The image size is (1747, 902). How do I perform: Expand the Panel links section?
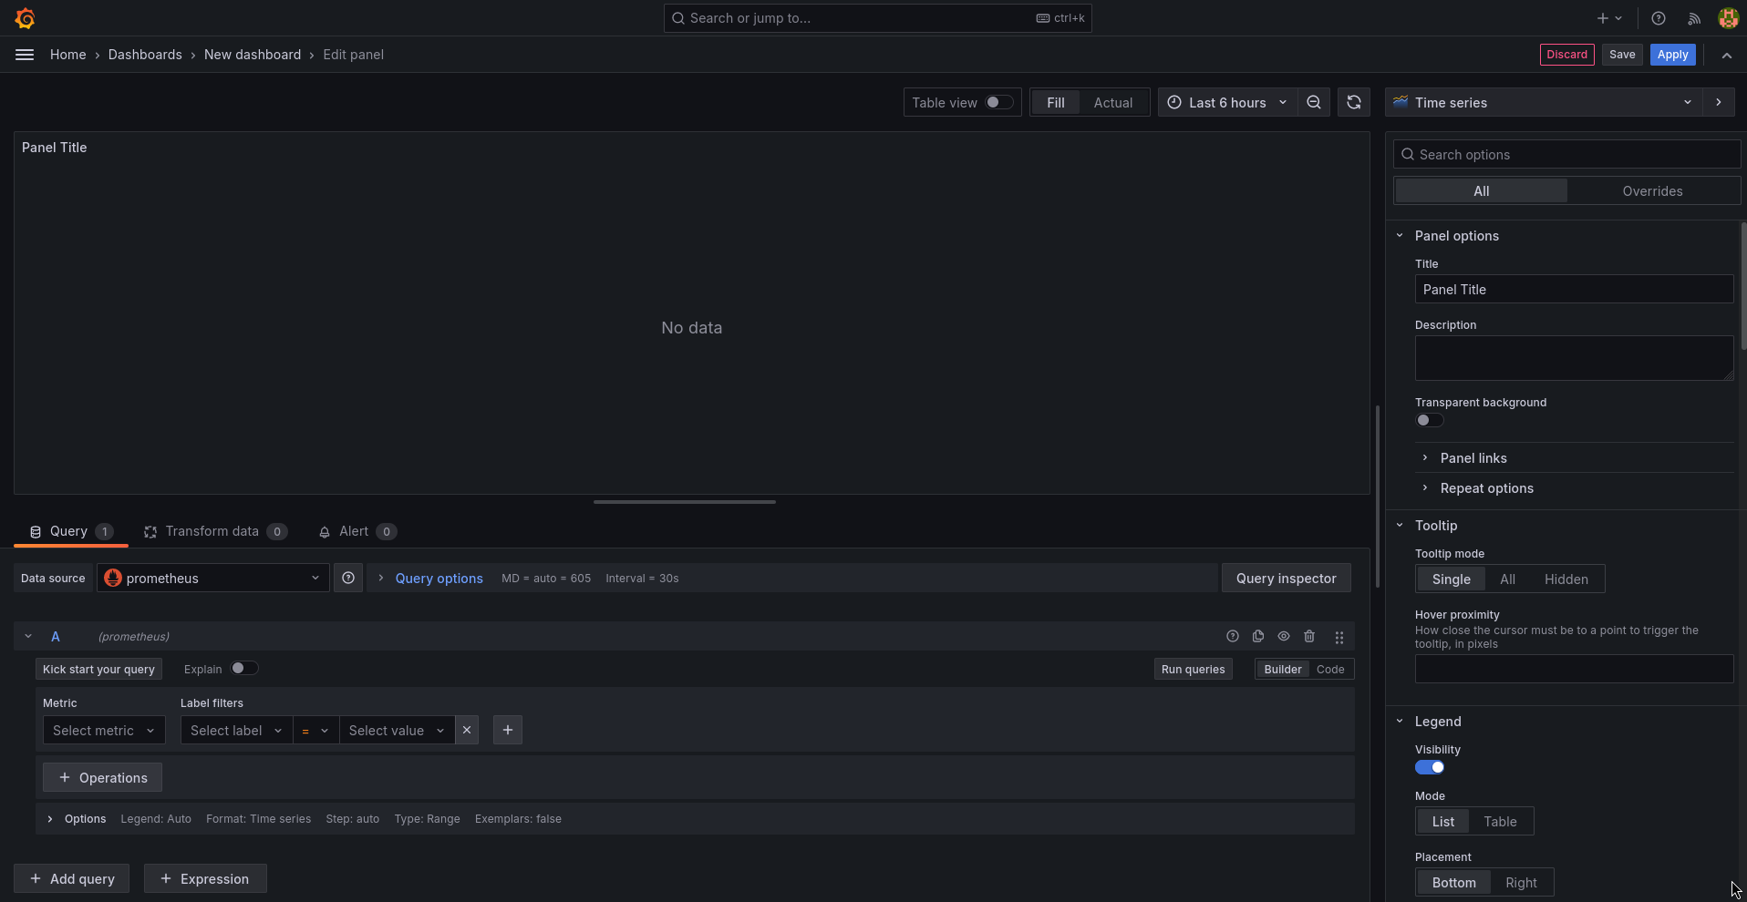[x=1473, y=458]
